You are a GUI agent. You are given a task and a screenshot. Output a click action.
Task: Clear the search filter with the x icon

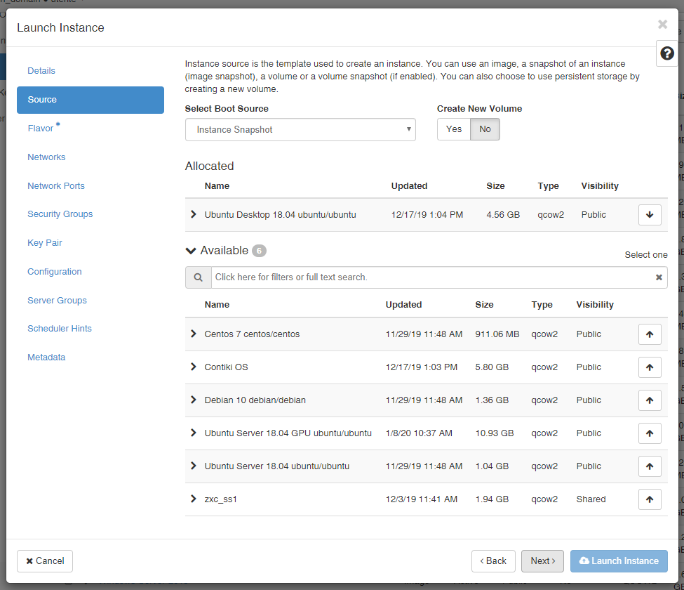point(659,277)
